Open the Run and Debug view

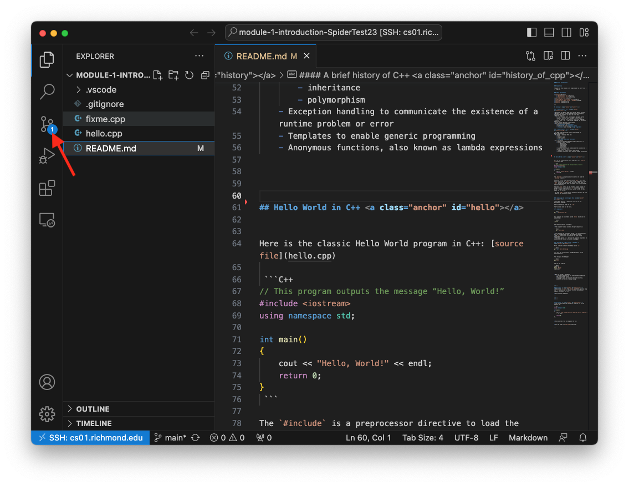point(47,156)
